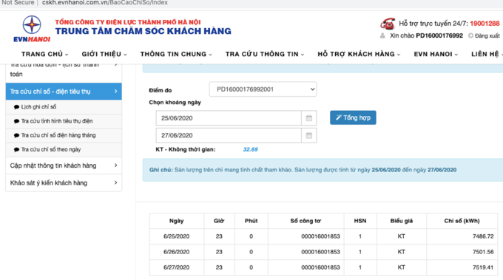The height and width of the screenshot is (280, 503).
Task: Click meter number in 6/26/2020 row
Action: click(320, 252)
